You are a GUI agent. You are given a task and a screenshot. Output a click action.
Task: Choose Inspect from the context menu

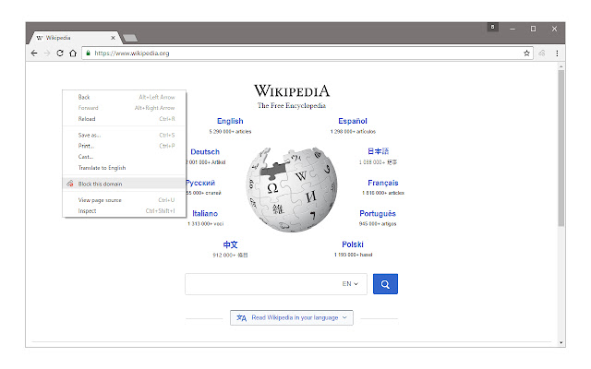point(125,211)
